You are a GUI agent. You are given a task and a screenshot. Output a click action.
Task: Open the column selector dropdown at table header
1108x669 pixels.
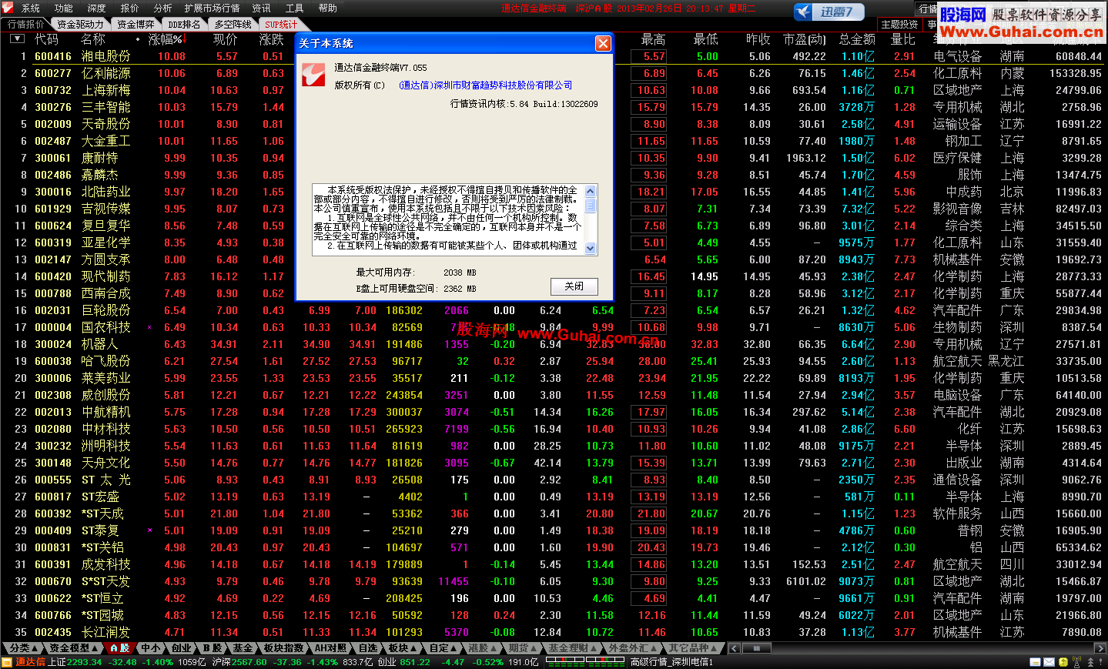point(18,38)
